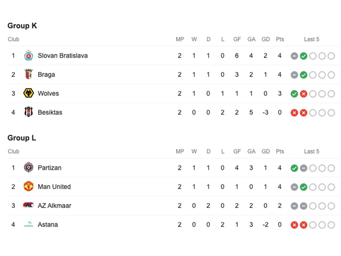Image resolution: width=341 pixels, height=256 pixels.
Task: Click Astana's first red loss icon
Action: click(294, 225)
